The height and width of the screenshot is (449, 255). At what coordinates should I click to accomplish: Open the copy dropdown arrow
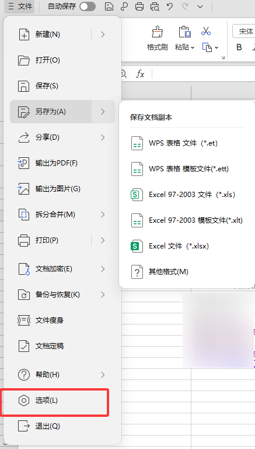(x=216, y=47)
